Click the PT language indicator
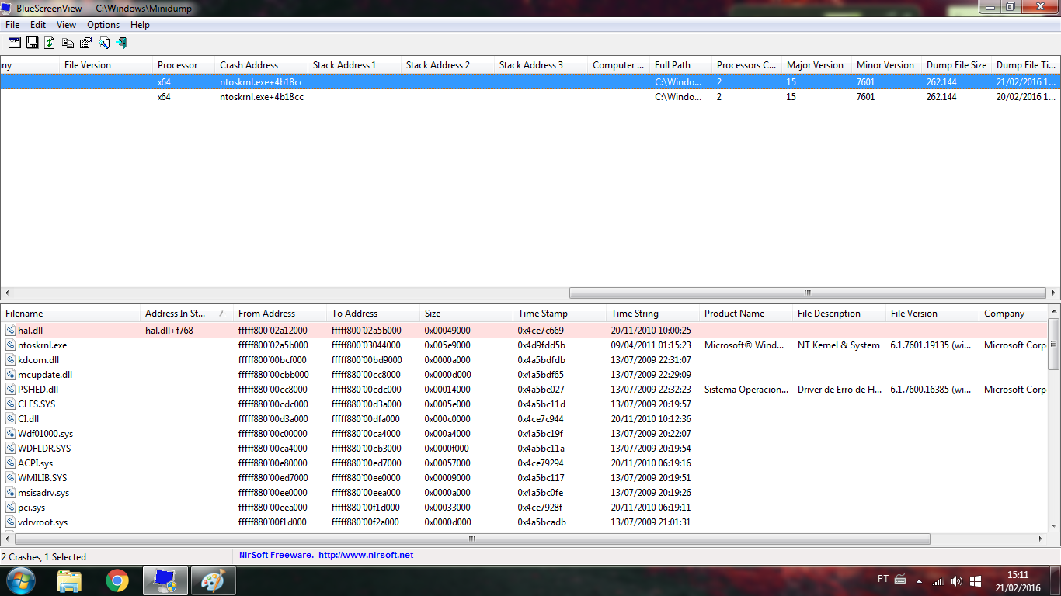 [x=883, y=579]
